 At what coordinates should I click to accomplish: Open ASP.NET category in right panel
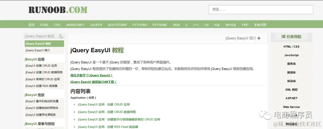point(291,98)
